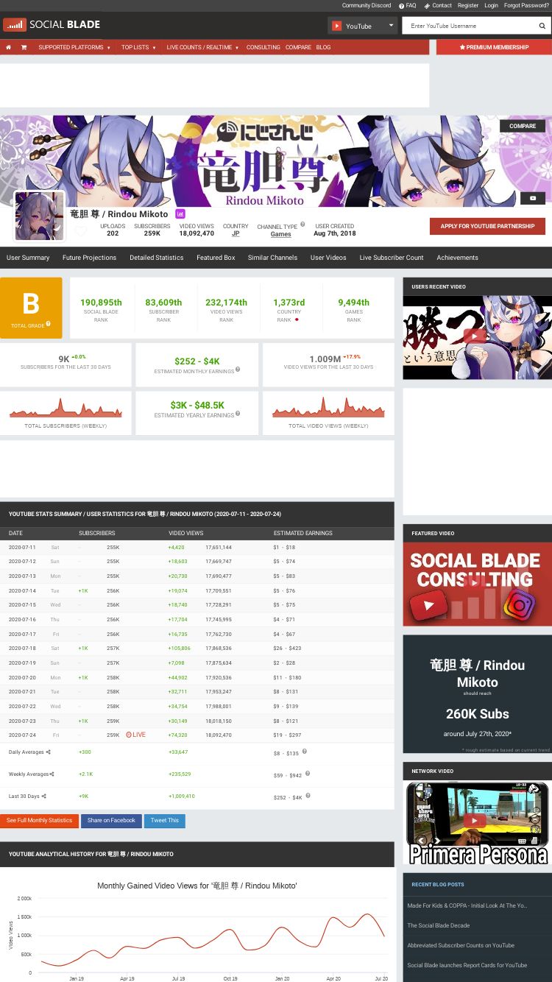This screenshot has height=982, width=552.
Task: Click the Register link
Action: click(x=468, y=5)
